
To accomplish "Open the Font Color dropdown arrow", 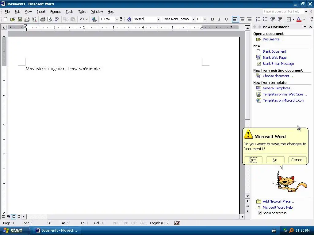I will click(304, 19).
